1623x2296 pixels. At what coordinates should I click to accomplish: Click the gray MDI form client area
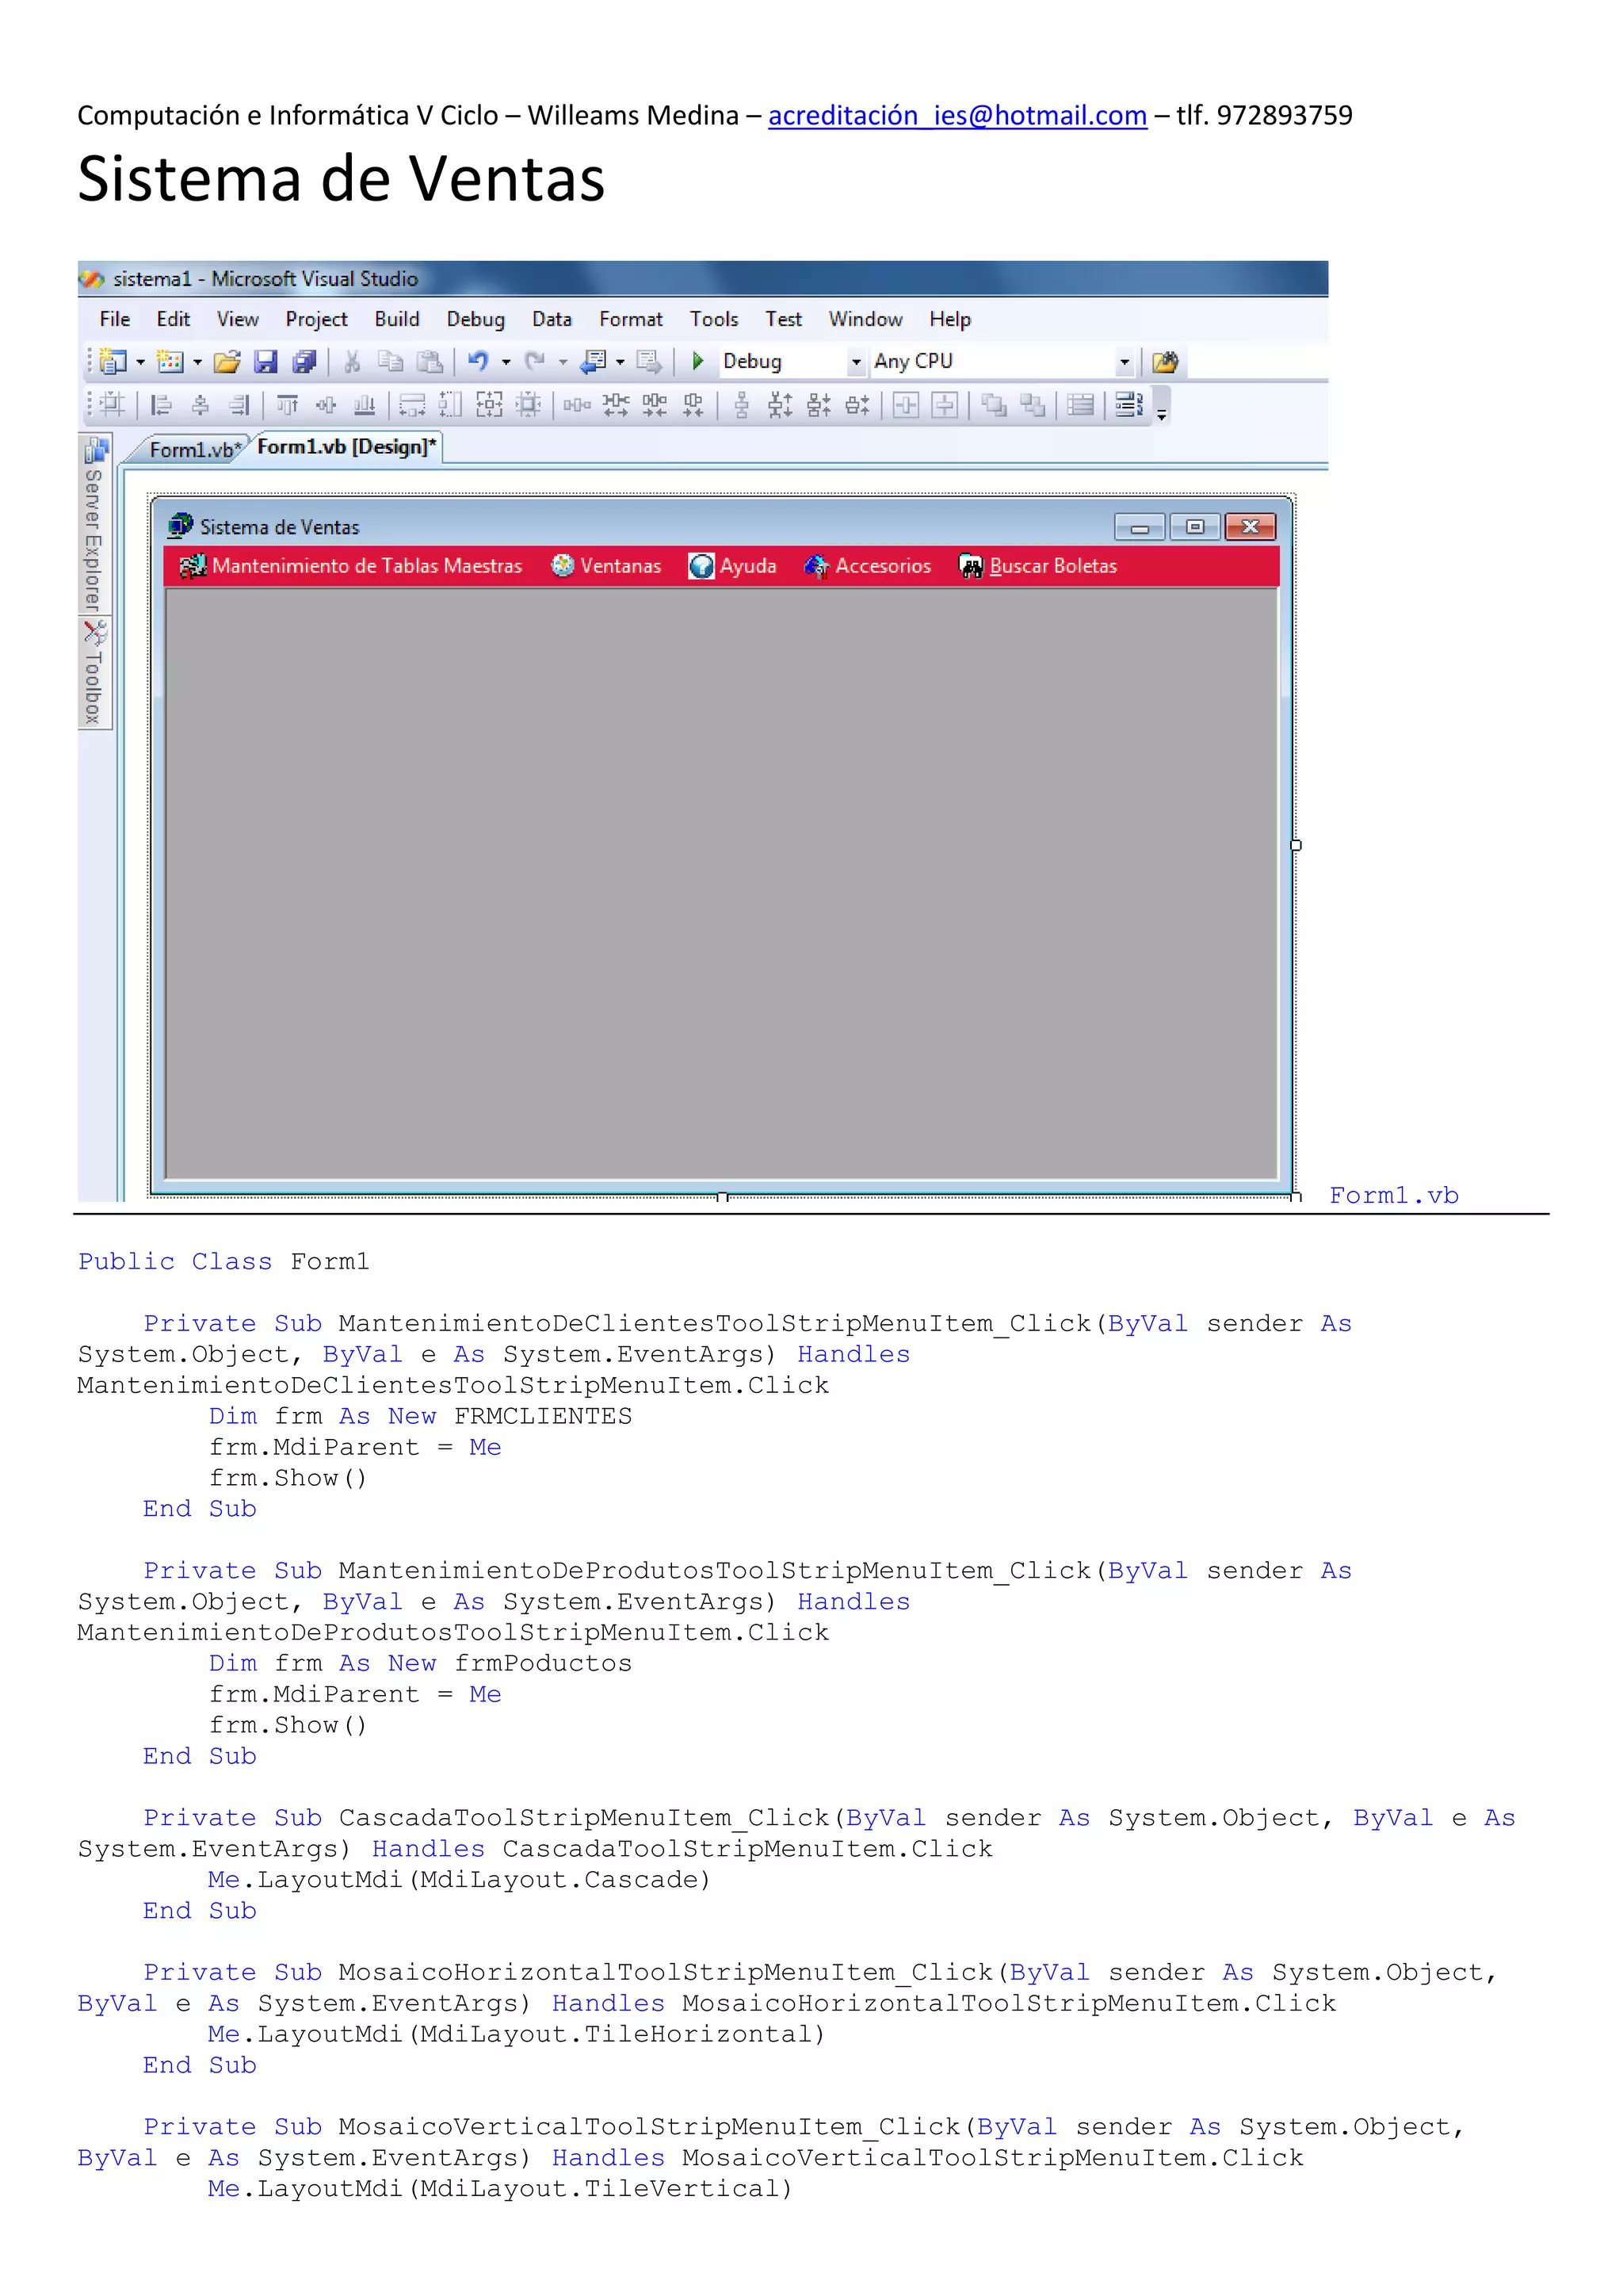[720, 880]
